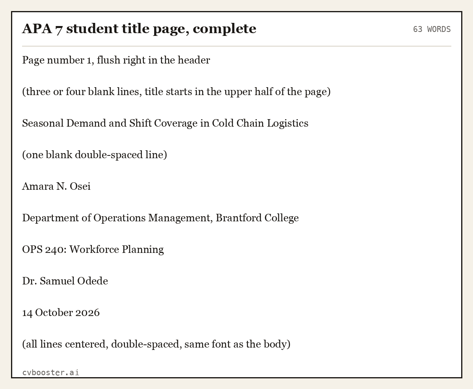Select the date 14 October 2026
The width and height of the screenshot is (473, 389).
coord(61,312)
